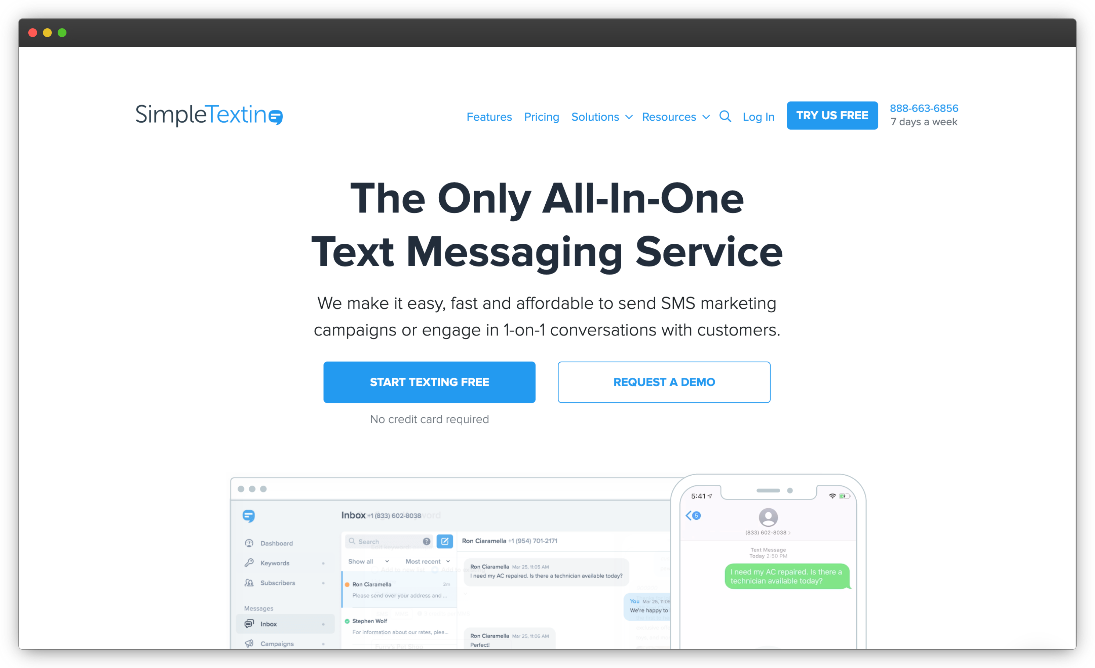Click Request a Demo button
The width and height of the screenshot is (1095, 668).
coord(664,382)
